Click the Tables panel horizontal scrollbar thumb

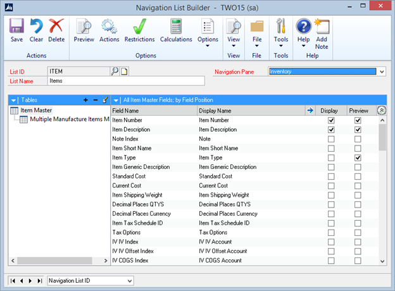pos(54,261)
